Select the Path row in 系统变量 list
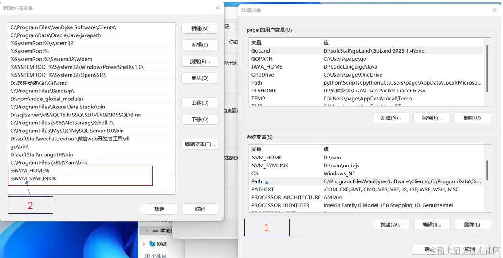503x258 pixels. [366, 181]
